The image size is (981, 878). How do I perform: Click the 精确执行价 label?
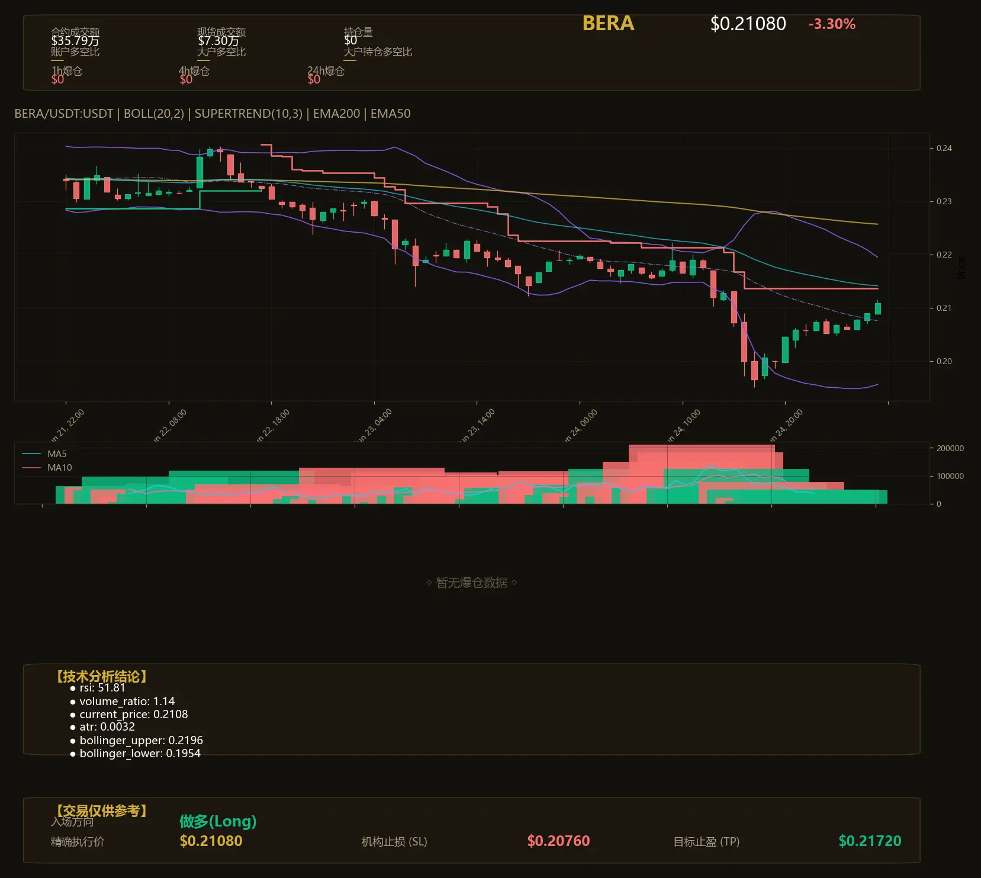(78, 842)
